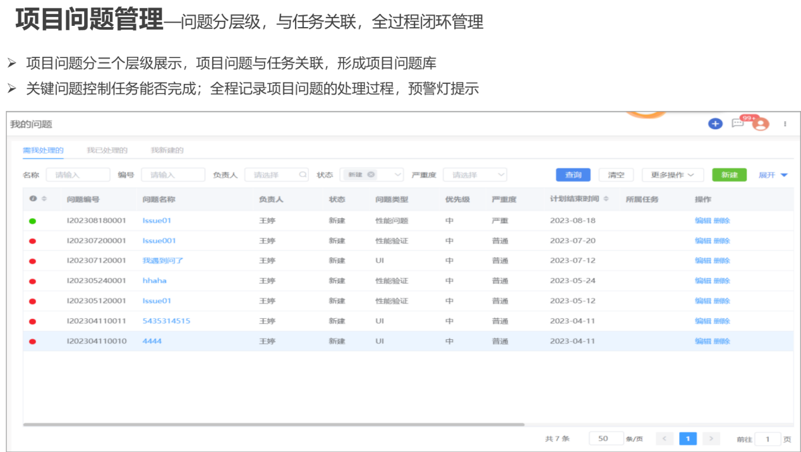Remove the 新建 tag from 状态 filter

click(x=371, y=175)
